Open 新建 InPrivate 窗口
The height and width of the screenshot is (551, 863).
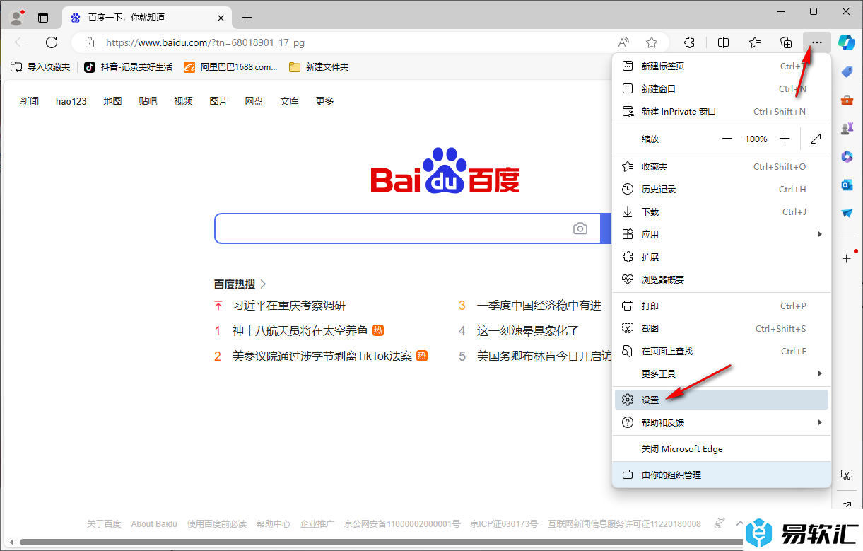pyautogui.click(x=721, y=111)
